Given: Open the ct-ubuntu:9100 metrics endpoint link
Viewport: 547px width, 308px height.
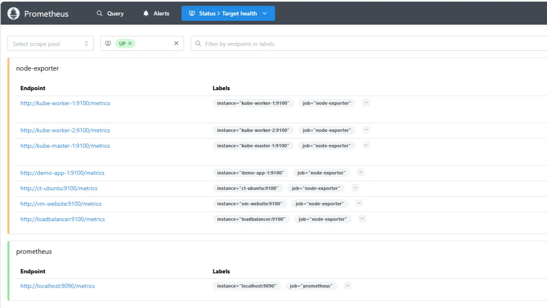Looking at the screenshot, I should 59,188.
